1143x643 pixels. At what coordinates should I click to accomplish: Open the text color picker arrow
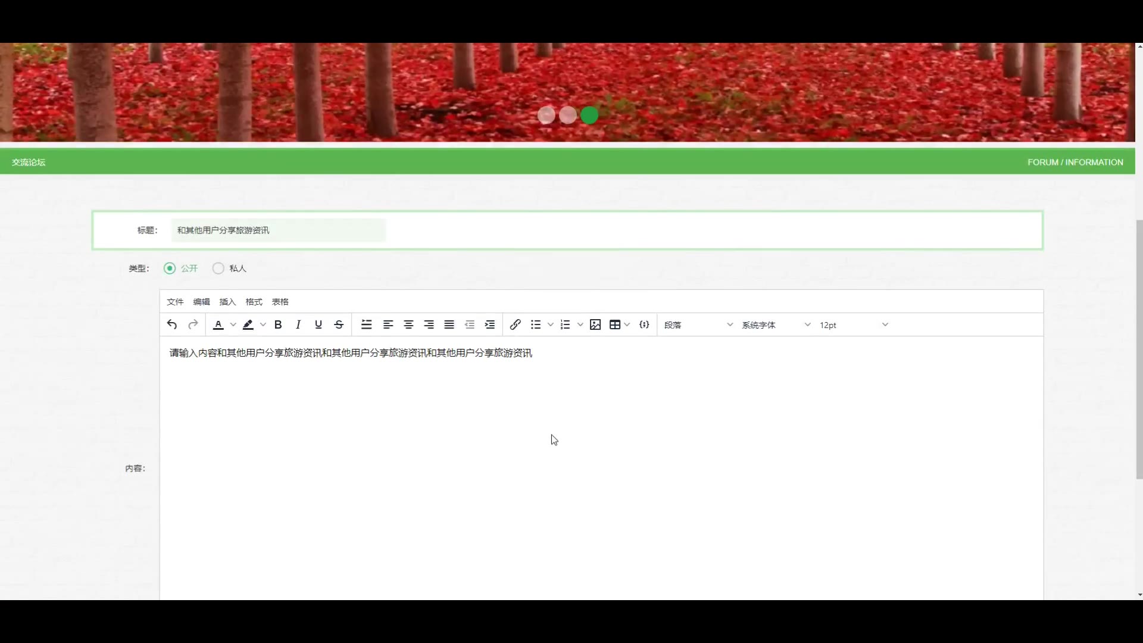(233, 324)
